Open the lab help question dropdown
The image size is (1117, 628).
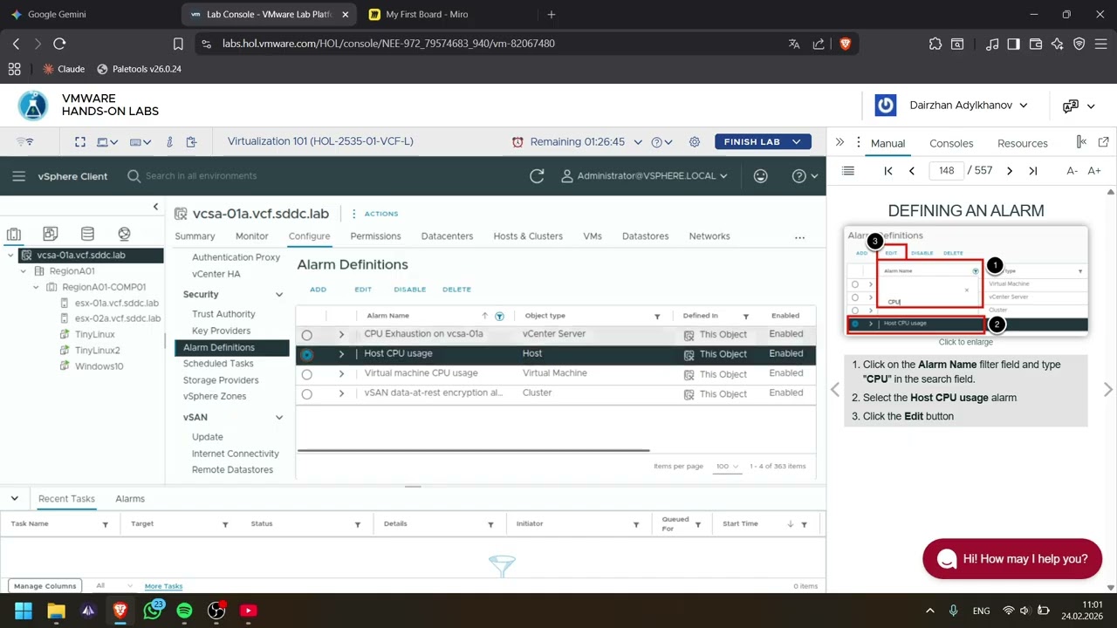pos(661,141)
